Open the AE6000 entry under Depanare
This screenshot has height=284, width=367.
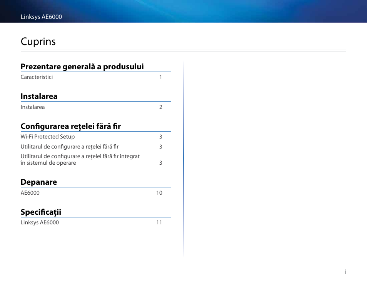click(30, 193)
